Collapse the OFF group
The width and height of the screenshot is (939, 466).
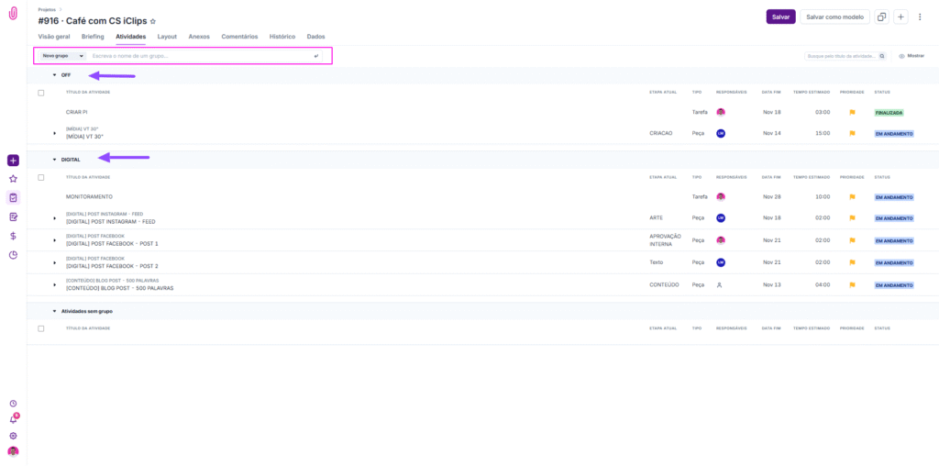(x=54, y=75)
